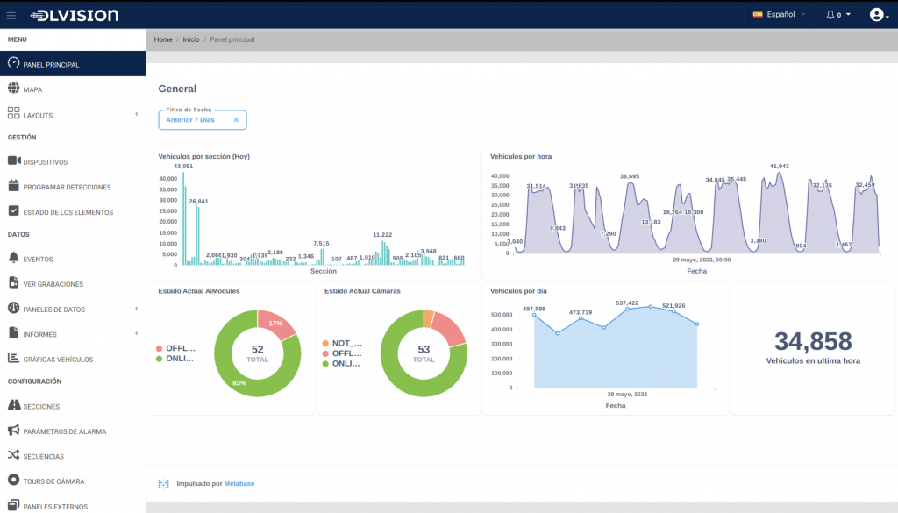Click the Metabase link
Viewport: 898px width, 513px height.
(x=239, y=483)
